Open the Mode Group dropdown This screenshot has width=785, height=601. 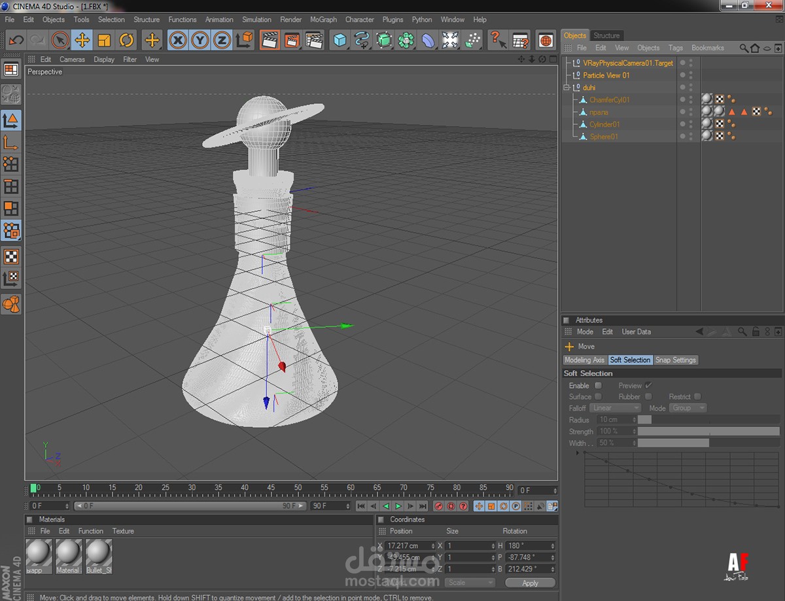[688, 408]
